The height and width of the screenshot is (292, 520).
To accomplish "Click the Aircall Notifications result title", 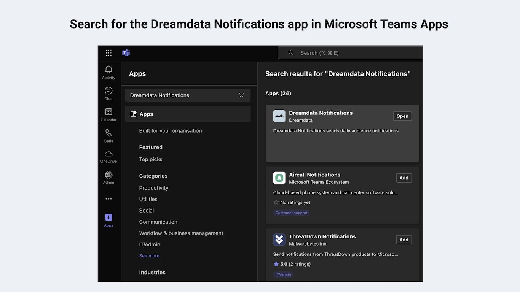I will pyautogui.click(x=315, y=175).
